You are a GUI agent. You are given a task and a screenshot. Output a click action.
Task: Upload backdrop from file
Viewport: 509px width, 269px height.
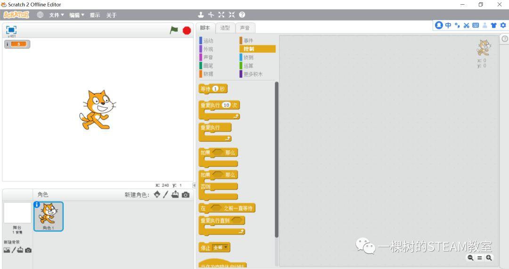[x=20, y=250]
